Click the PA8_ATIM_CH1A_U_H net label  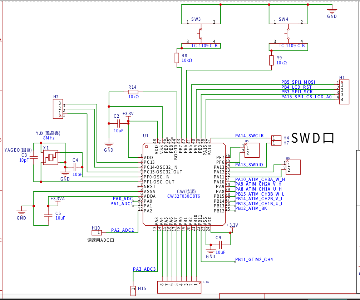tap(258, 189)
